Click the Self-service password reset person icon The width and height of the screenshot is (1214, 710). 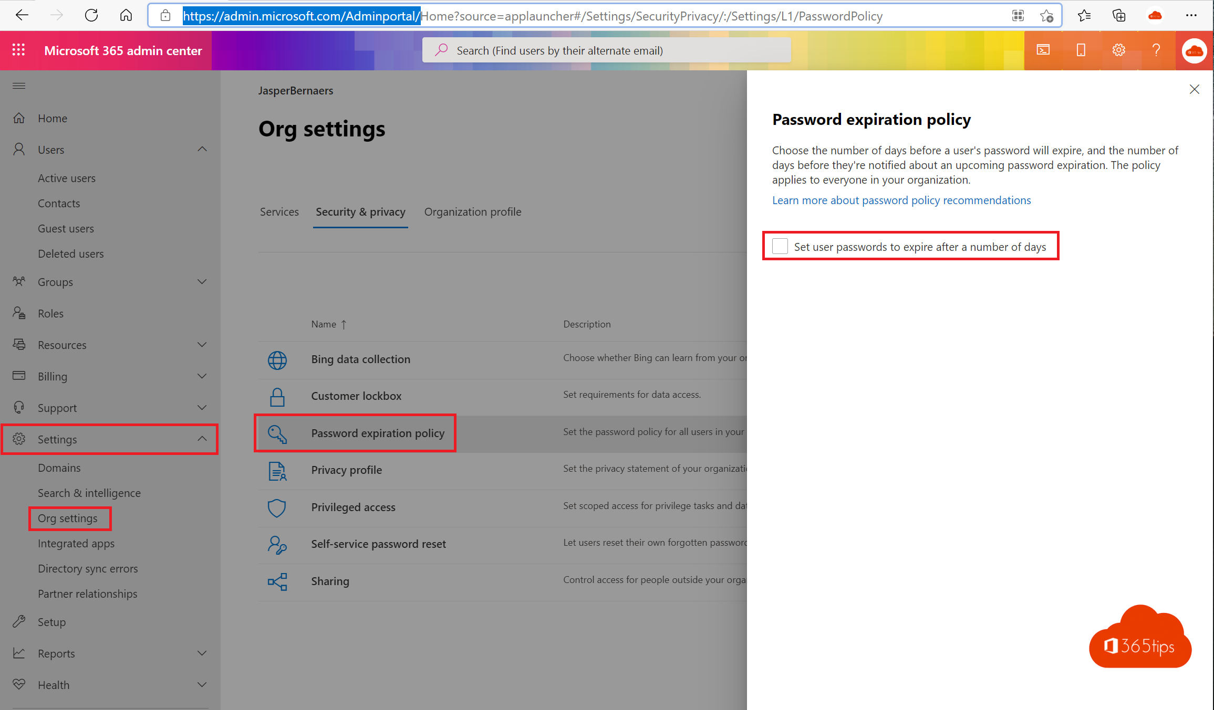[x=276, y=544]
